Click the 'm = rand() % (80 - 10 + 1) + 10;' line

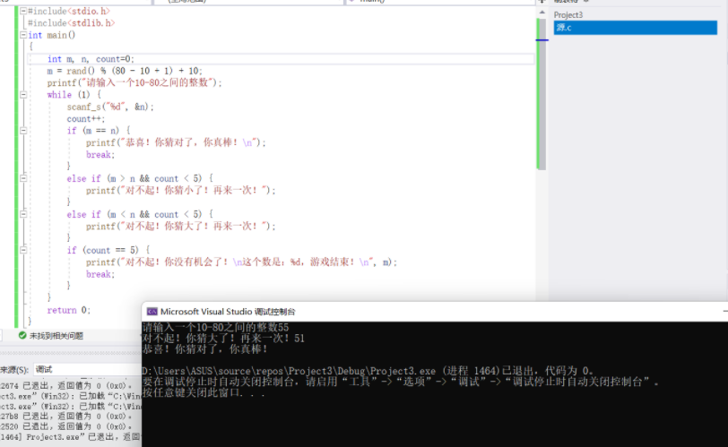coord(125,71)
